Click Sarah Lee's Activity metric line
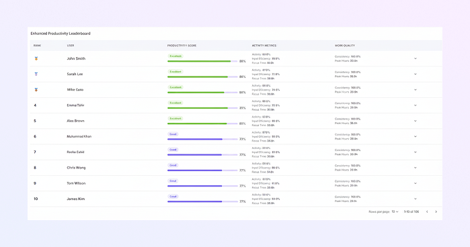This screenshot has height=247, width=470. [x=261, y=70]
